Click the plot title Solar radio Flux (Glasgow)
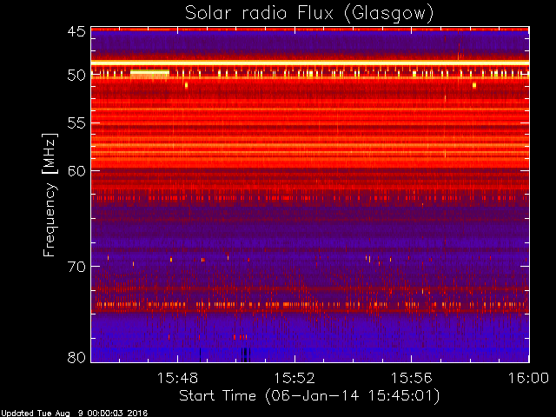 pos(309,14)
